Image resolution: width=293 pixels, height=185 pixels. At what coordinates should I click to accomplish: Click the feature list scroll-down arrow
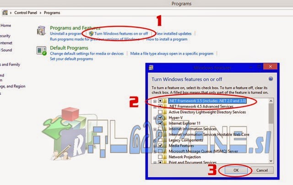coord(271,161)
